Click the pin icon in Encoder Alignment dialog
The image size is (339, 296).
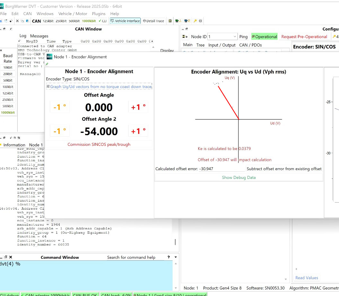click(47, 64)
